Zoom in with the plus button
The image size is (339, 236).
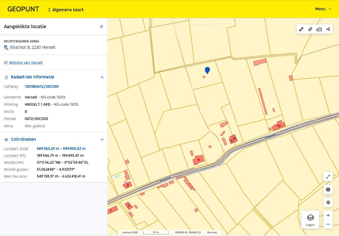click(328, 215)
